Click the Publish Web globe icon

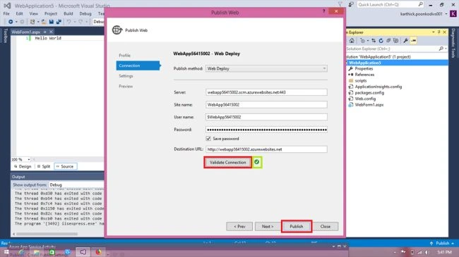tap(117, 30)
